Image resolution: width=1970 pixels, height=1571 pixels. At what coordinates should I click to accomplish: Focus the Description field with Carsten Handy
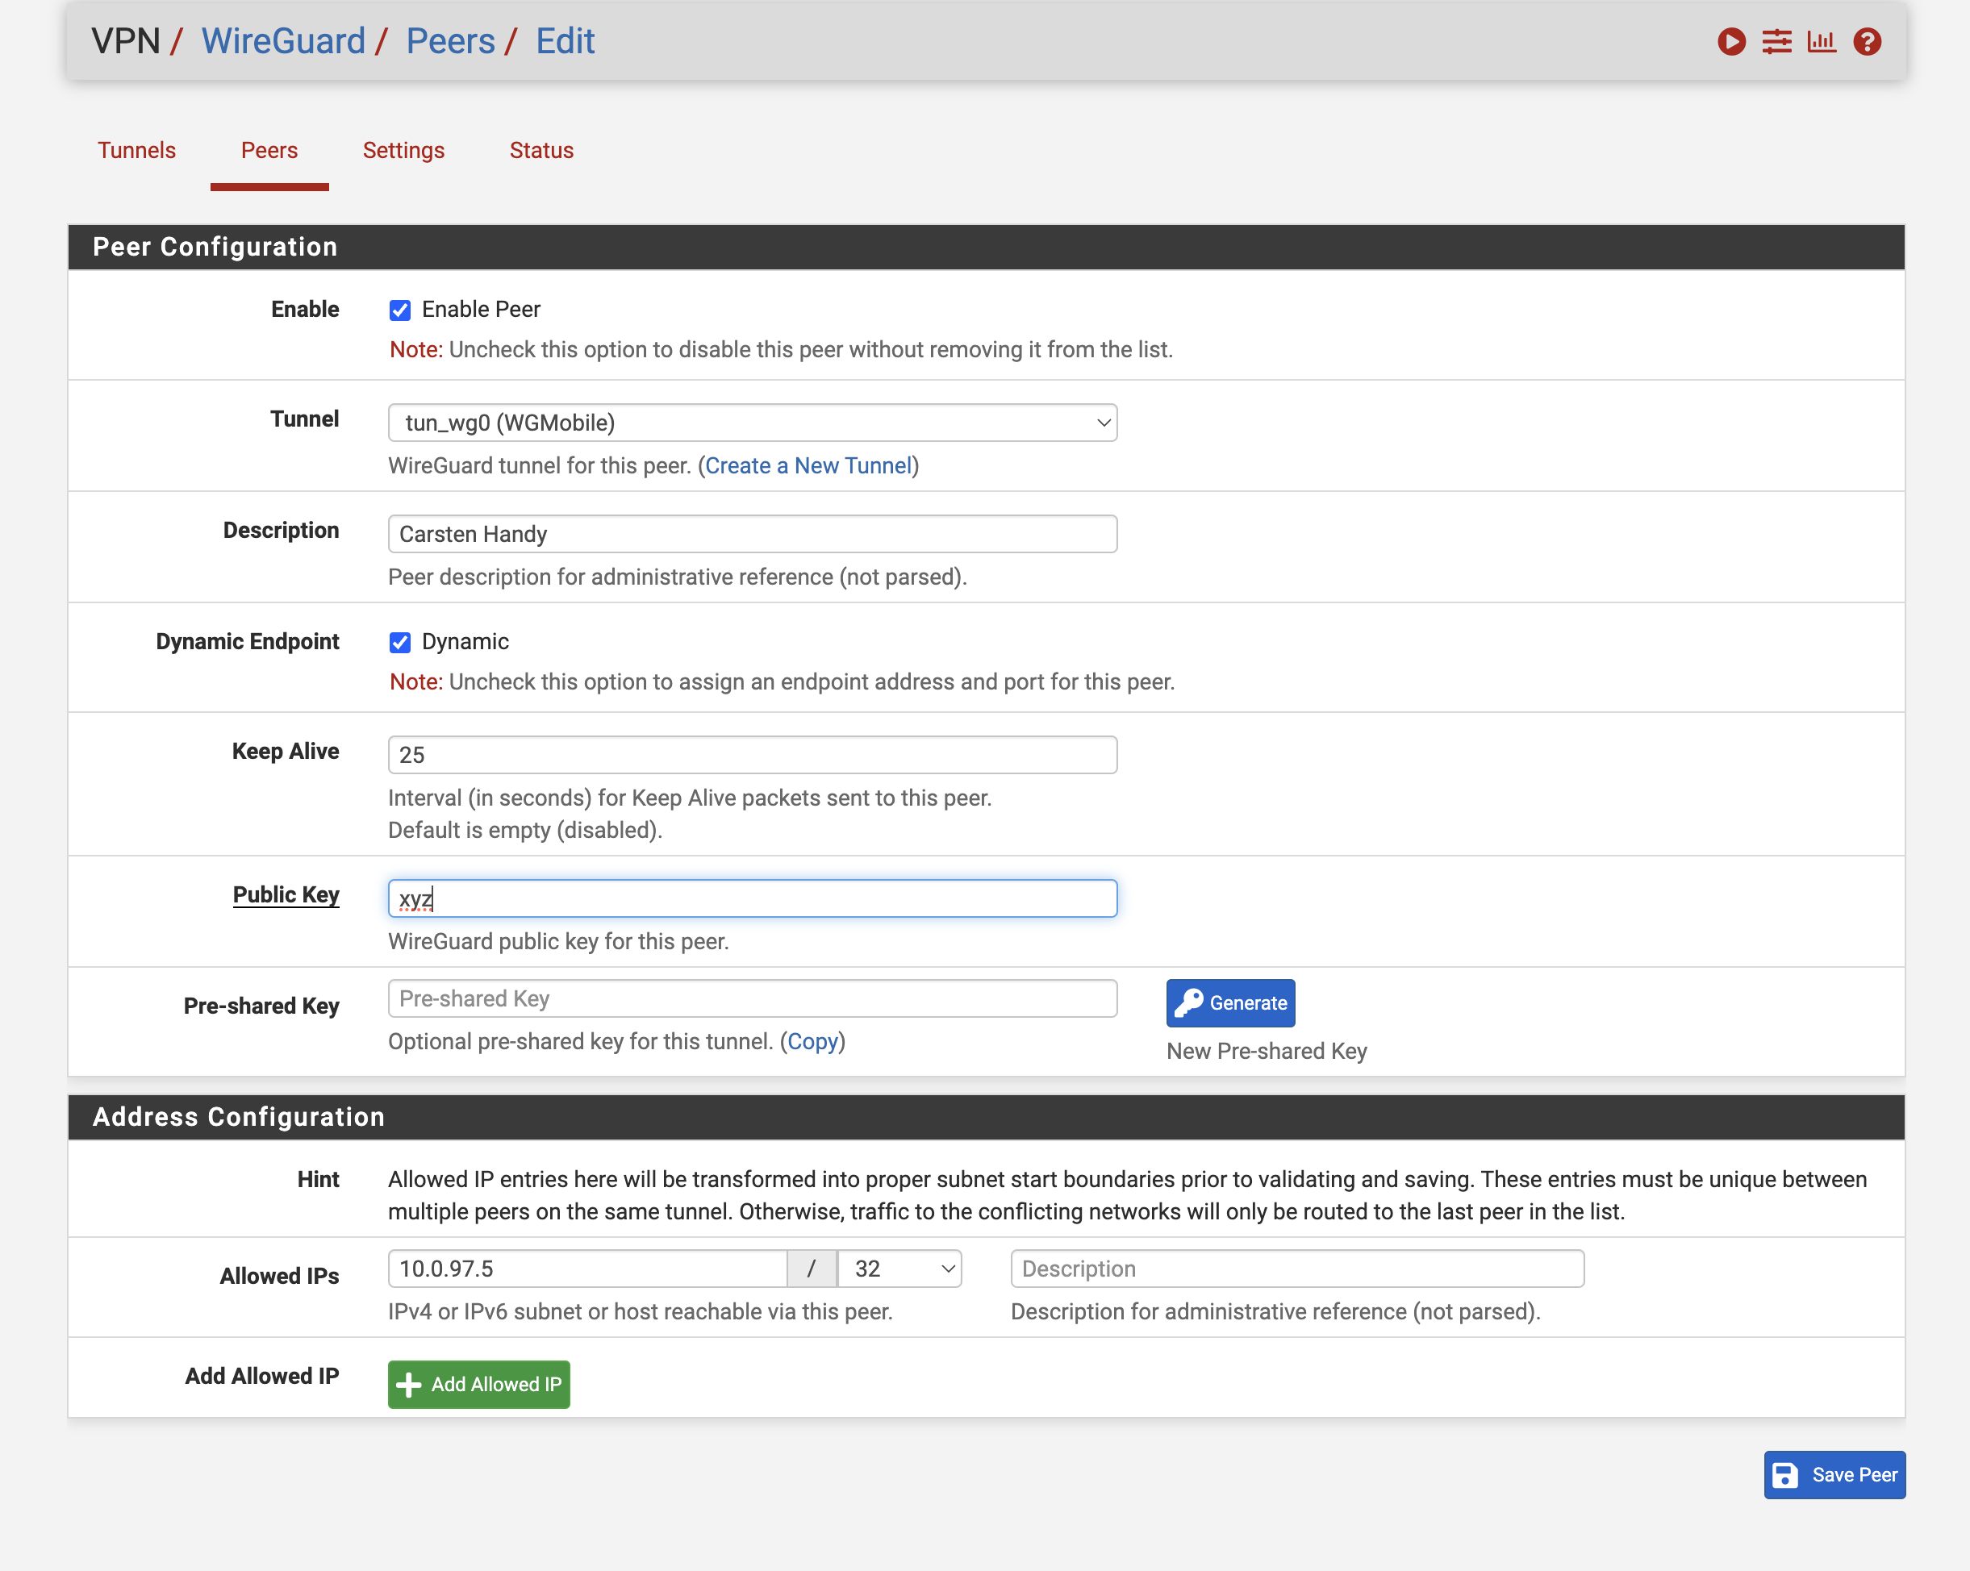pyautogui.click(x=752, y=535)
